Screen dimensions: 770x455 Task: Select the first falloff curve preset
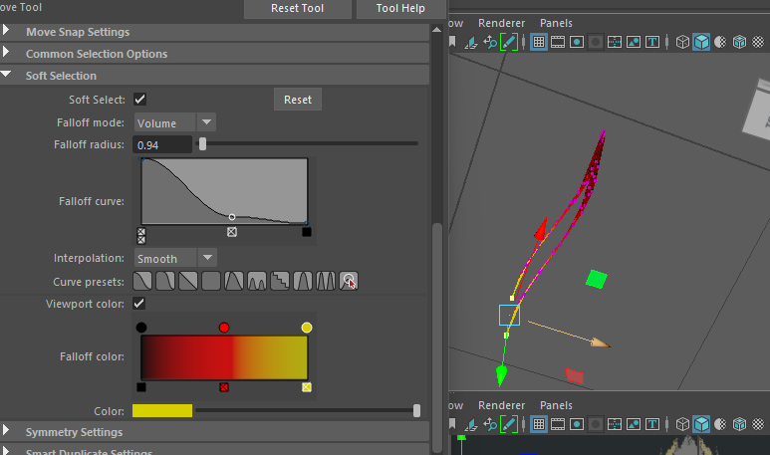[x=142, y=282]
